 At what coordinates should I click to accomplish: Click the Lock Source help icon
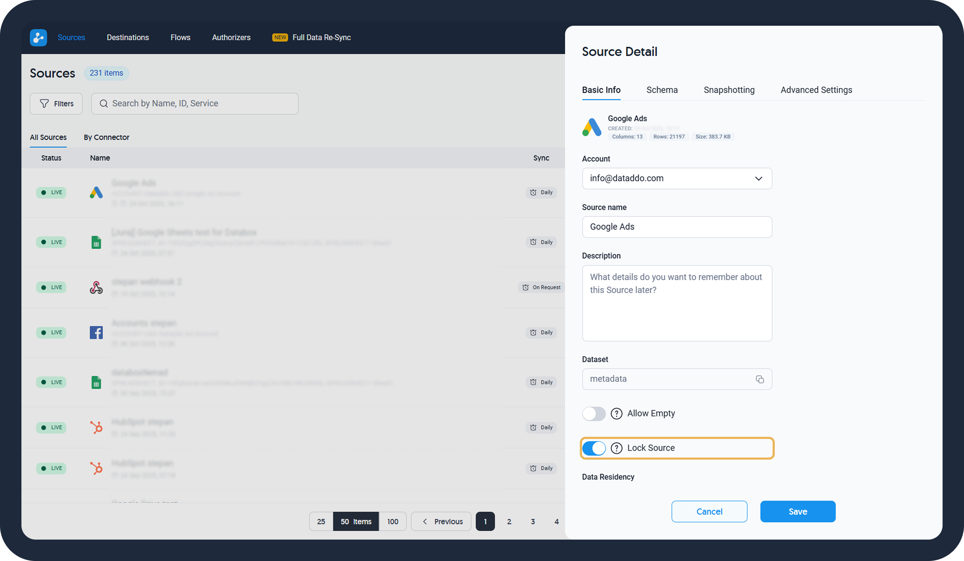616,448
